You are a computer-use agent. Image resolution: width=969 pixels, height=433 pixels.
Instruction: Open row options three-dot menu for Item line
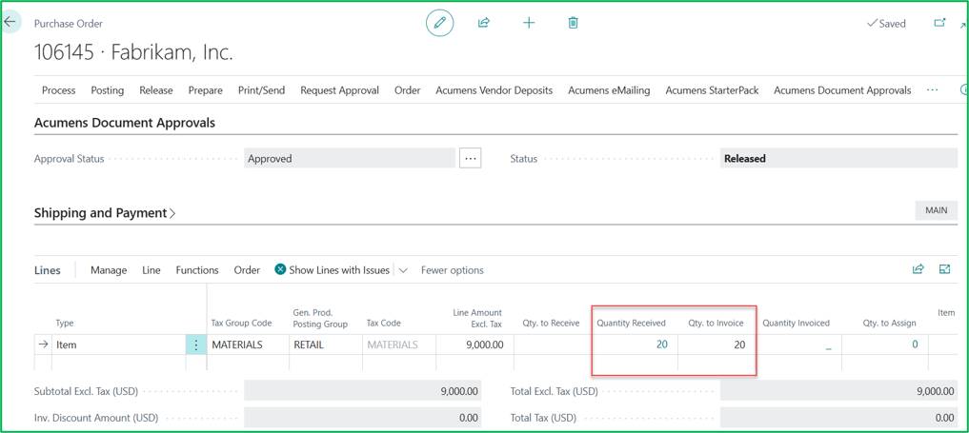click(x=196, y=344)
